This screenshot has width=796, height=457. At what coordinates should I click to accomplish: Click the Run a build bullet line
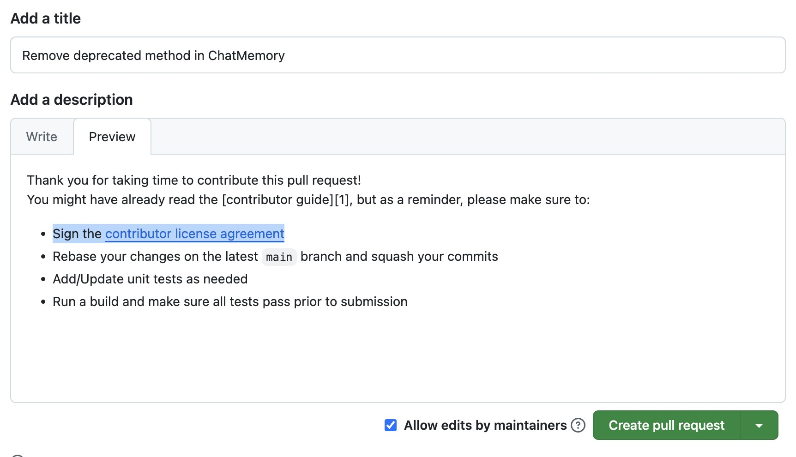click(230, 301)
